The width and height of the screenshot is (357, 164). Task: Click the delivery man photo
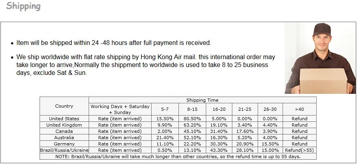pyautogui.click(x=320, y=58)
